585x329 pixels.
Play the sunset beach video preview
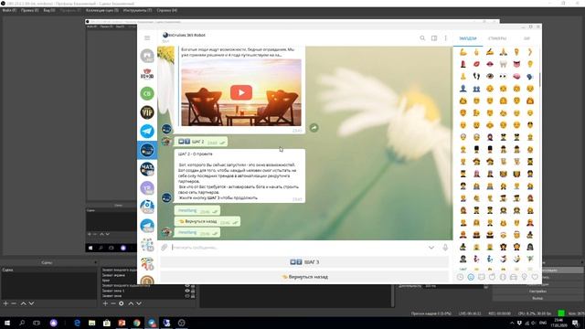tap(241, 92)
